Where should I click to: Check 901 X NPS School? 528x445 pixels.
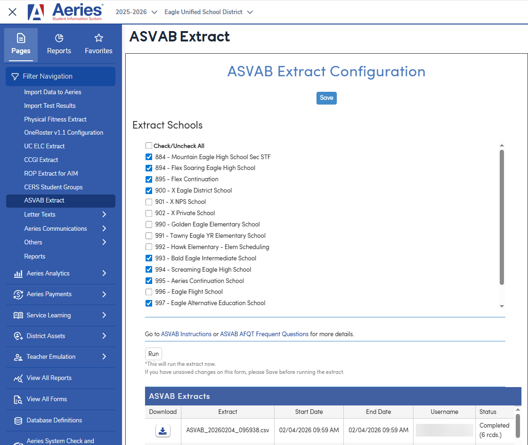pos(148,202)
